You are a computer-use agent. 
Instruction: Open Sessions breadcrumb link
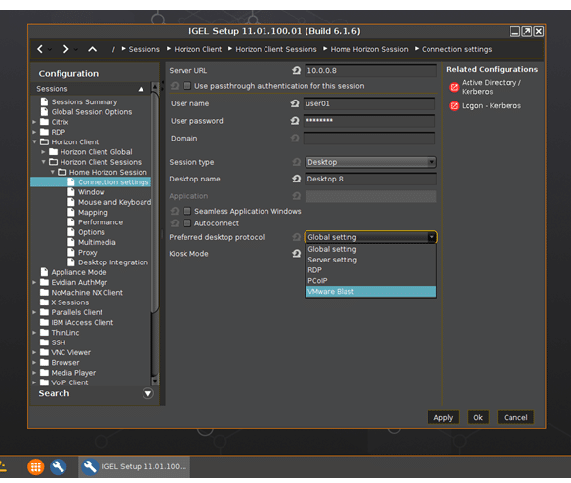(143, 49)
